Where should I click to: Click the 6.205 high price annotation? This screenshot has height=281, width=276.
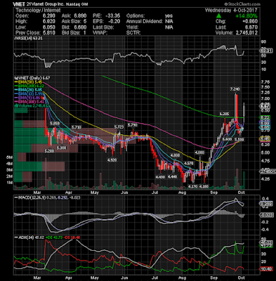(x=224, y=114)
